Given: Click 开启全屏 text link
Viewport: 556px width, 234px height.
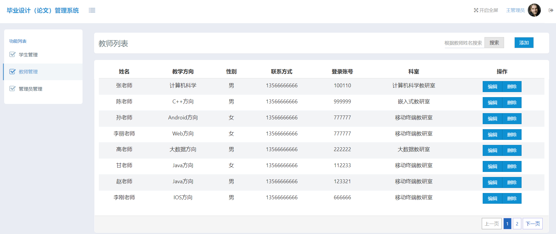Looking at the screenshot, I should click(489, 10).
